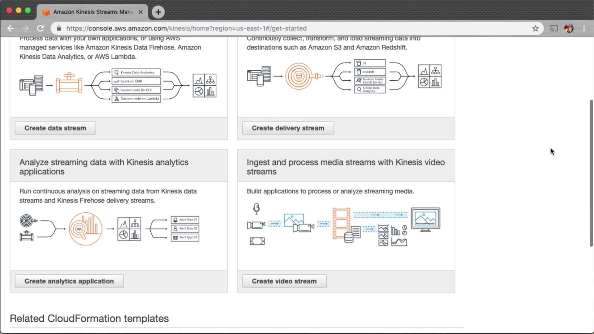Click the browser back arrow
This screenshot has height=334, width=594.
click(11, 28)
